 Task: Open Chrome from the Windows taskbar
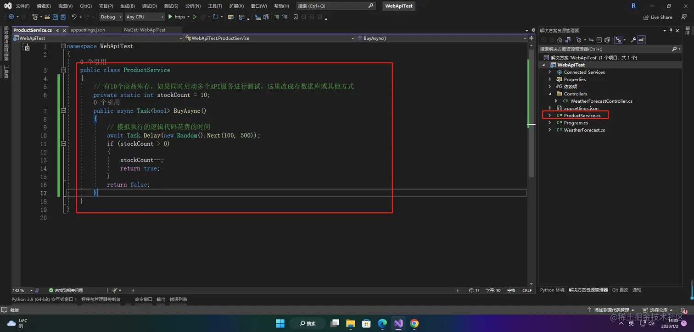pos(414,323)
